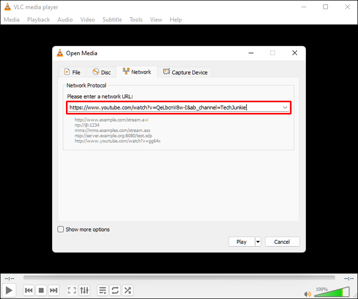Image resolution: width=358 pixels, height=299 pixels.
Task: Click elapsed time label at left
Action: (10, 279)
